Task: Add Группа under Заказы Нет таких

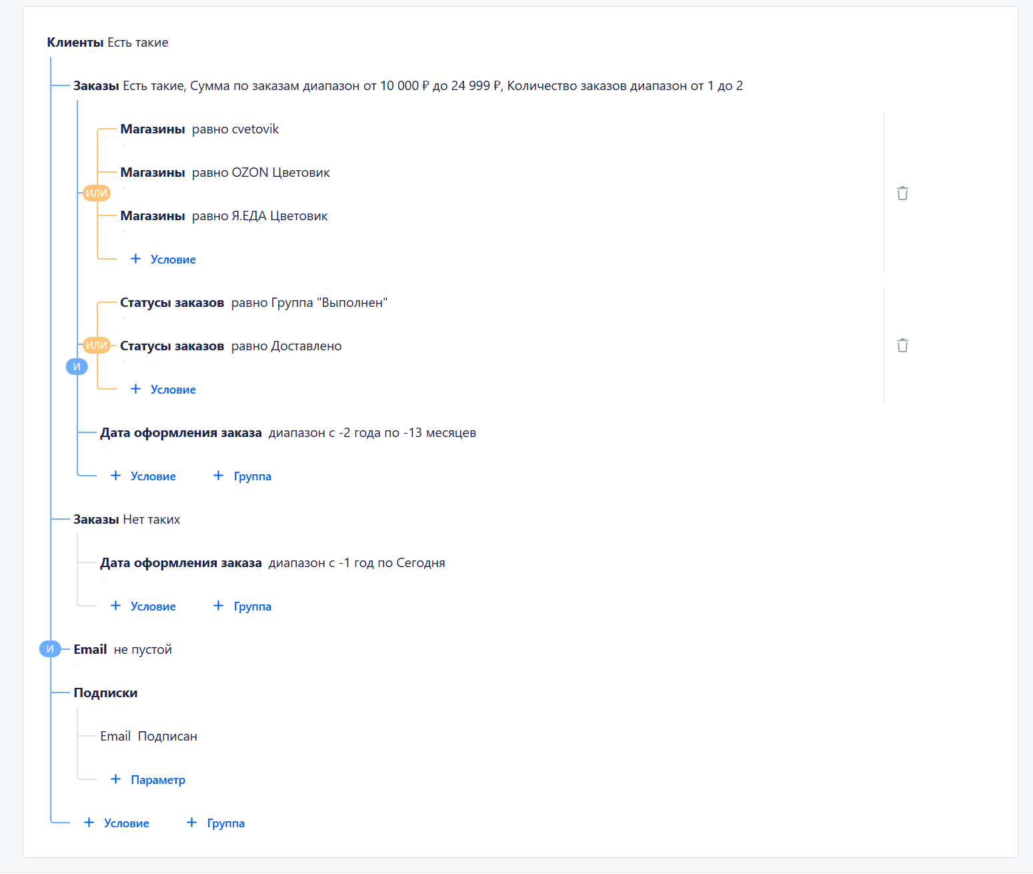Action: coord(243,606)
